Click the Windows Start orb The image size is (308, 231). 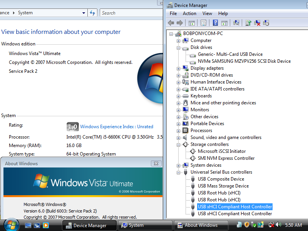coord(12,225)
